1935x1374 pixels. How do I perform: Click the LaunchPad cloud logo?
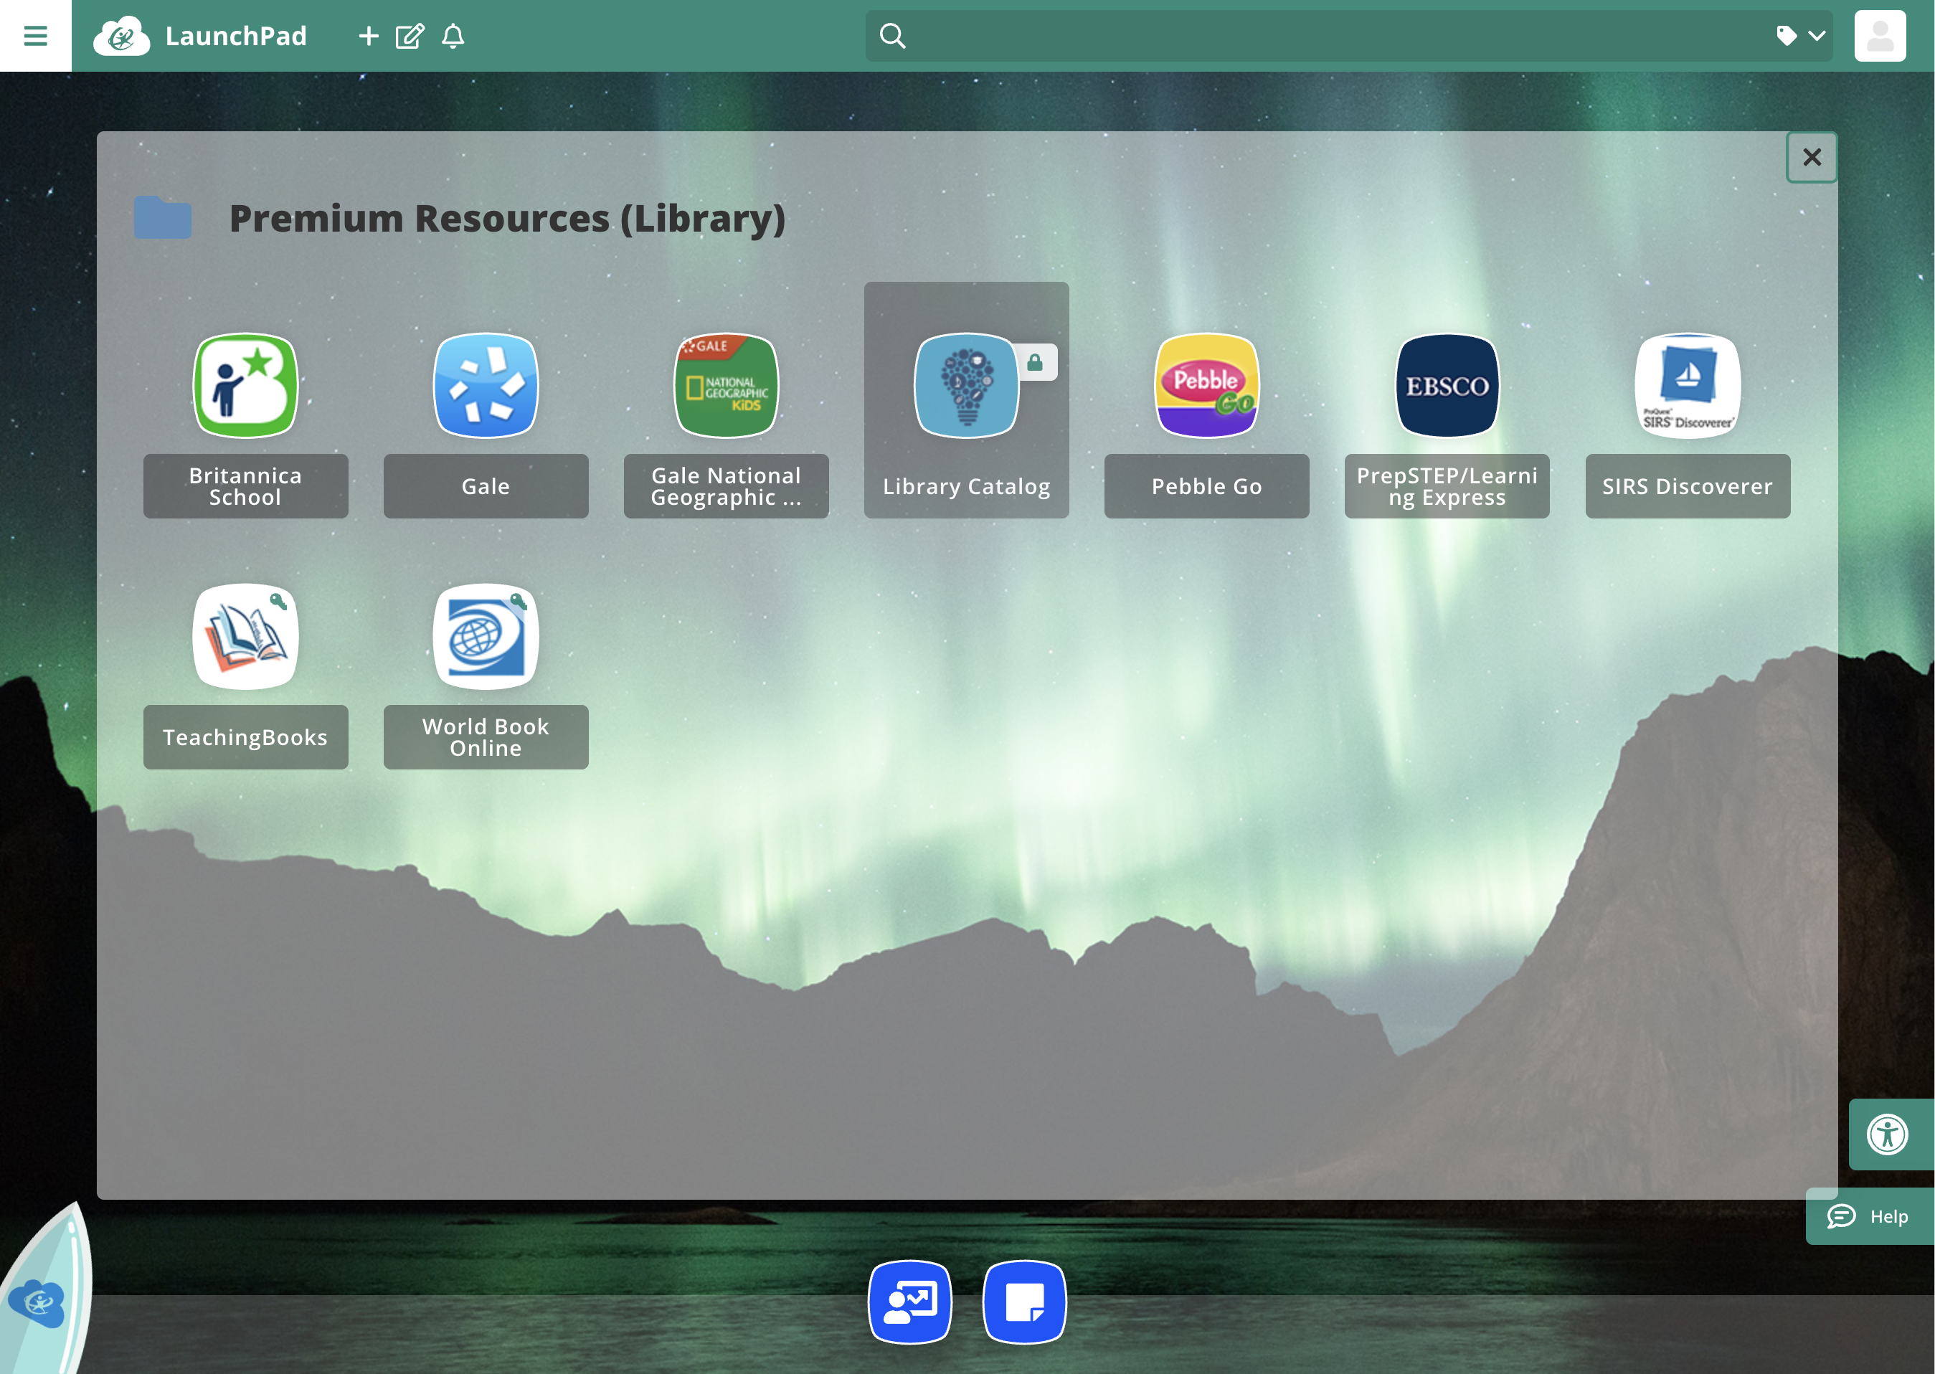[x=122, y=37]
